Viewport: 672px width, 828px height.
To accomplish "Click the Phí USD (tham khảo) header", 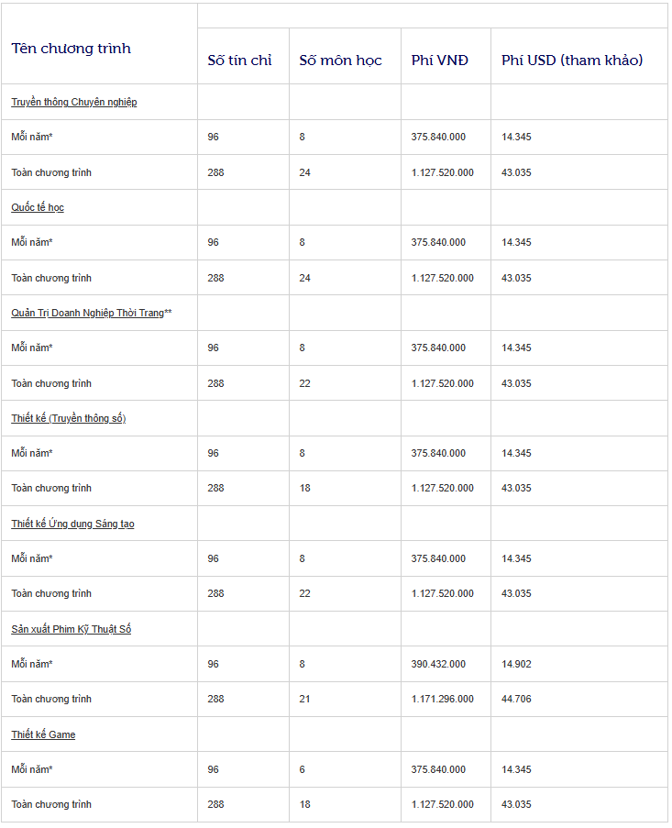I will (572, 61).
